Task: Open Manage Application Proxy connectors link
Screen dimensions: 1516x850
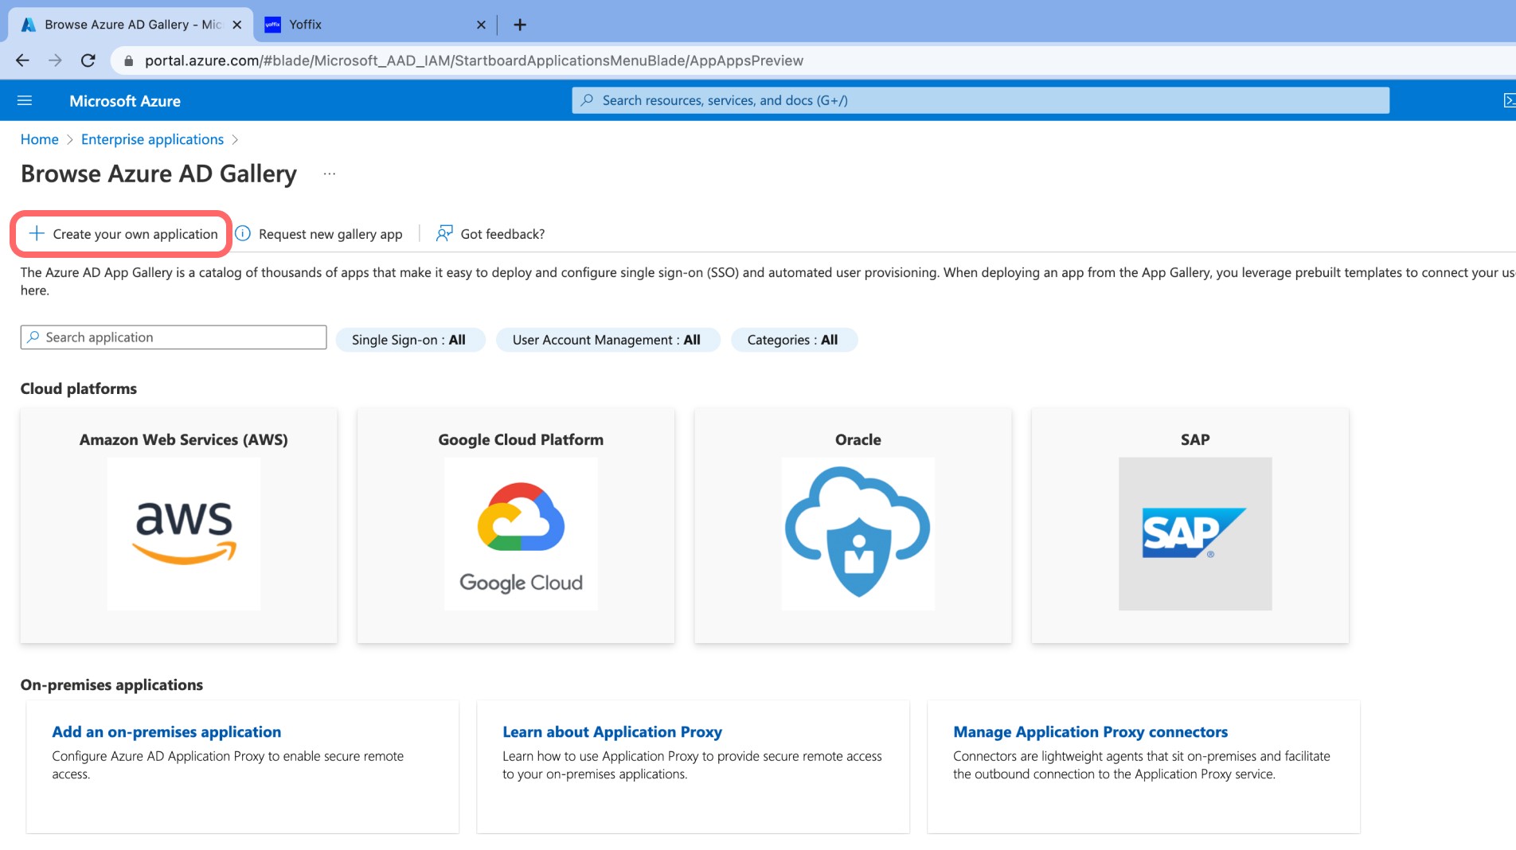Action: point(1090,731)
